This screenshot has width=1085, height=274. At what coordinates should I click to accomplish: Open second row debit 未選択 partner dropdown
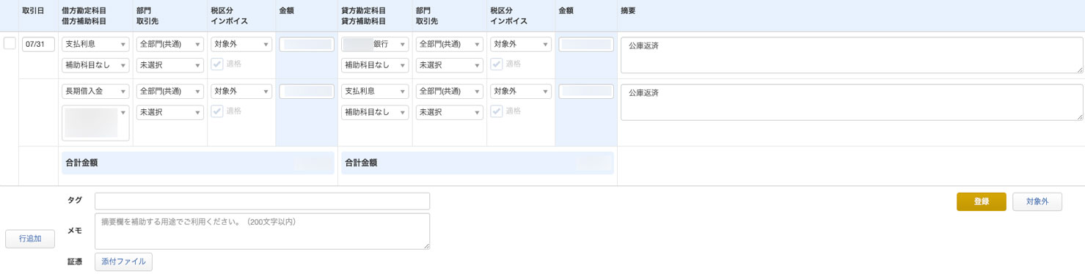point(170,113)
